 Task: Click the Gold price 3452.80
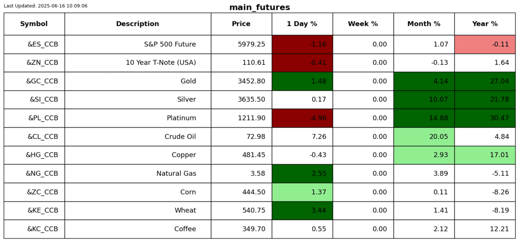251,81
